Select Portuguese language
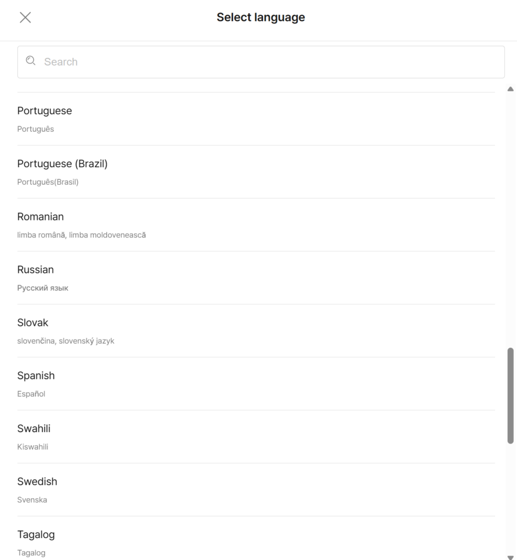 44,111
